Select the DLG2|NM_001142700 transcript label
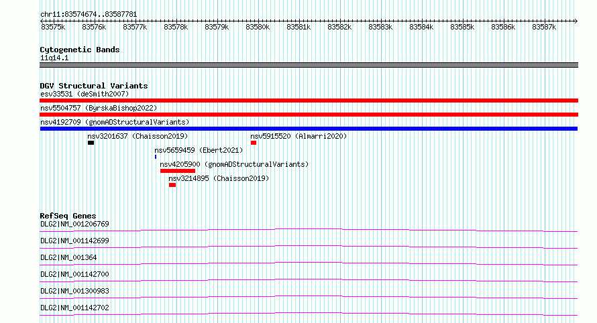597x323 pixels. click(x=74, y=274)
